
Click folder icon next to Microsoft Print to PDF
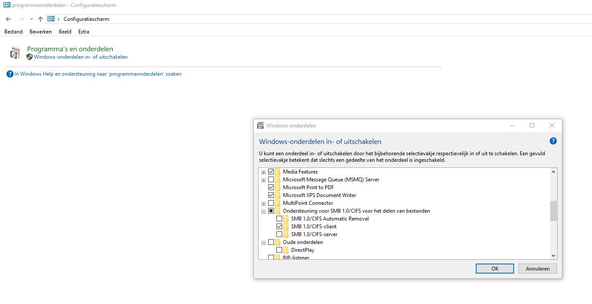(x=278, y=187)
